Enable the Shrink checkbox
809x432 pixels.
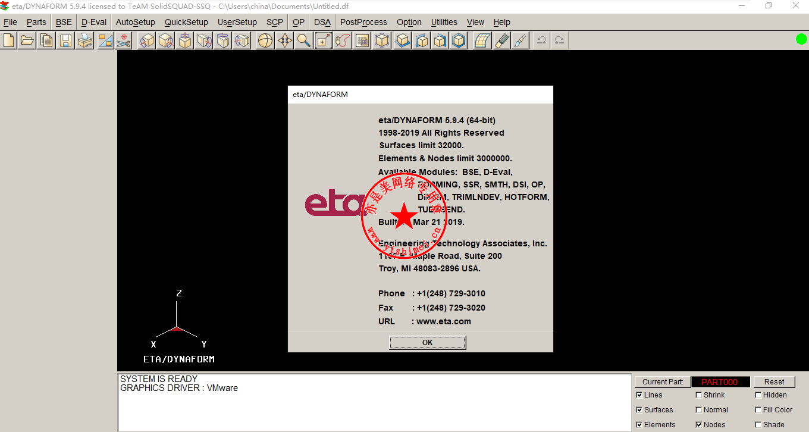[699, 395]
